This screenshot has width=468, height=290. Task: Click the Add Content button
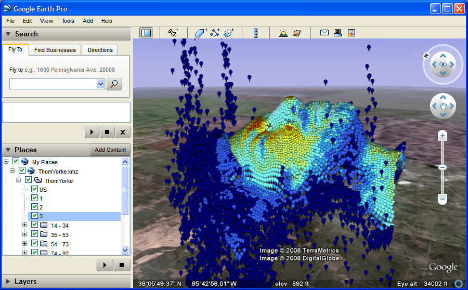(110, 150)
